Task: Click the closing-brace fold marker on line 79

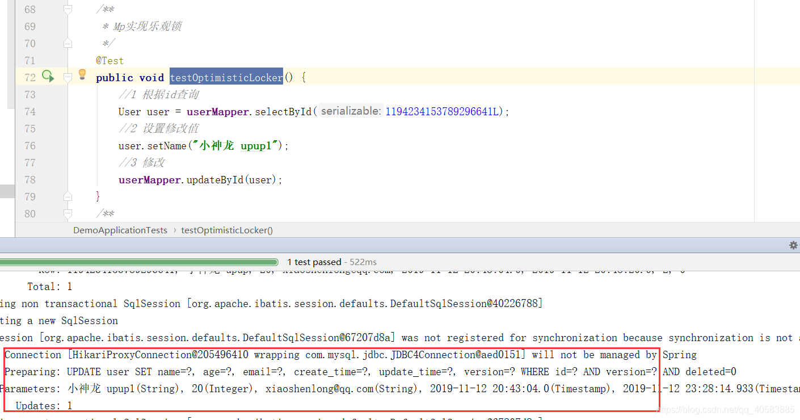Action: [x=68, y=196]
